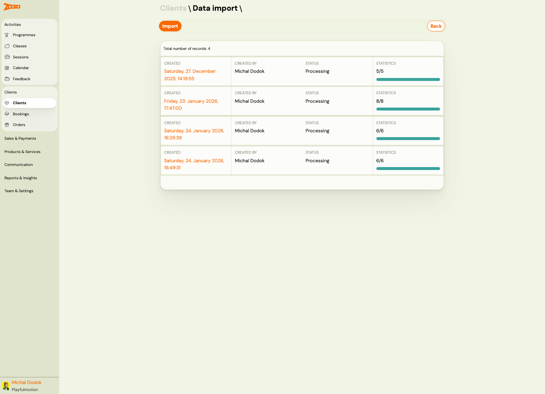
Task: Select the Programmes trophy icon
Action: 7,35
